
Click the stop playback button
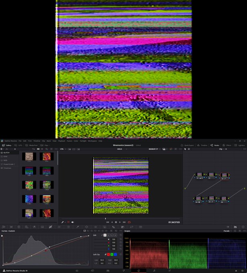(116, 222)
